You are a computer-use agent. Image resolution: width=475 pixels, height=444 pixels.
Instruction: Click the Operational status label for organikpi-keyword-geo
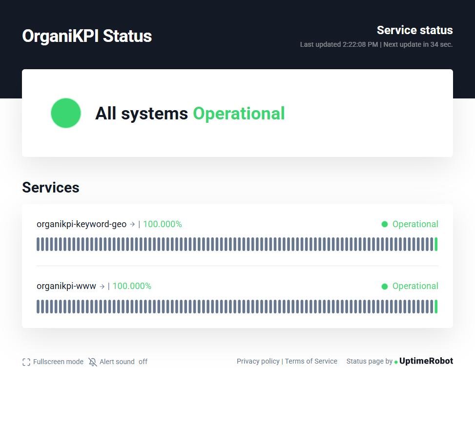pos(415,224)
